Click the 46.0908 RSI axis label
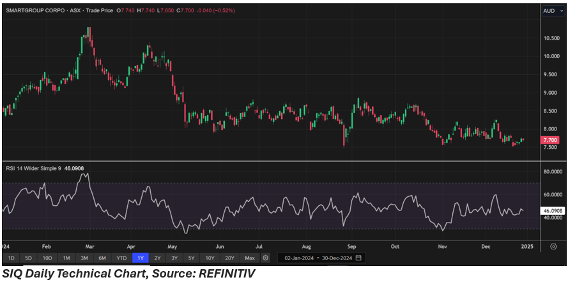 click(552, 210)
